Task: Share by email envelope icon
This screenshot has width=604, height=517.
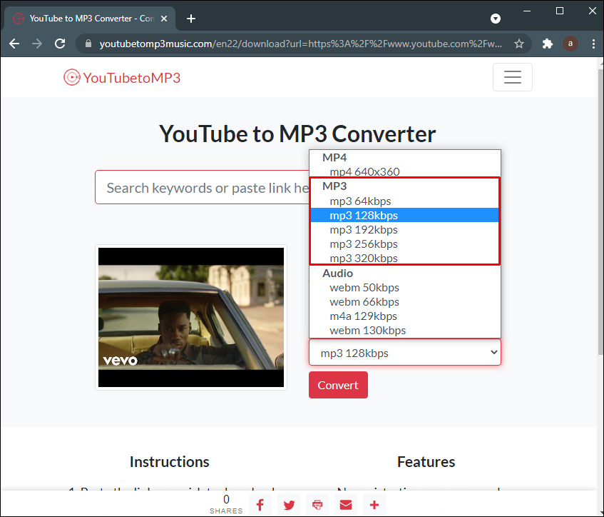Action: (346, 504)
